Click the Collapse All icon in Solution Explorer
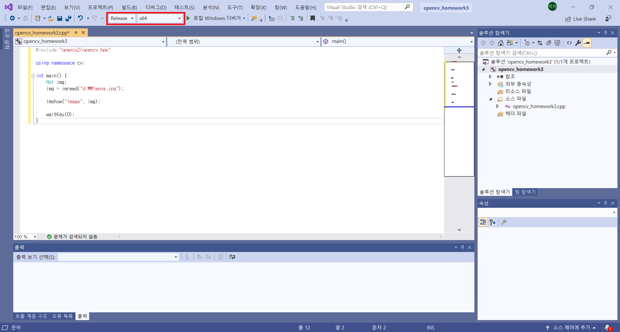The width and height of the screenshot is (620, 332). click(549, 43)
